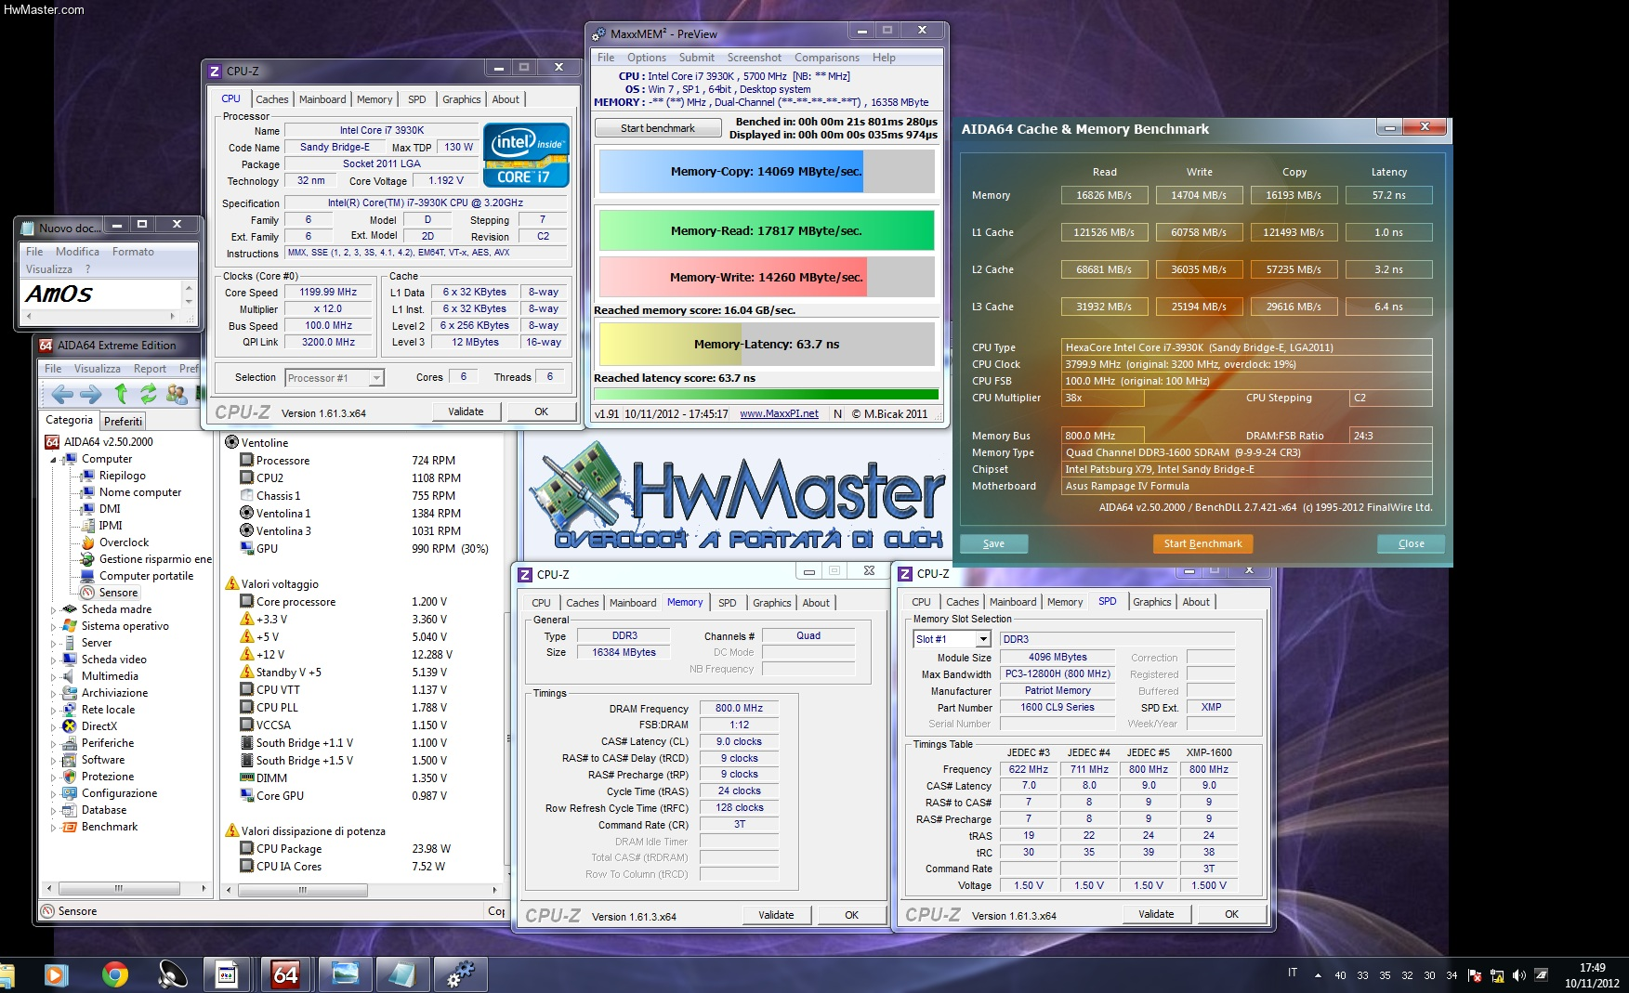This screenshot has width=1629, height=993.
Task: Open media player taskbar icon
Action: coord(56,974)
